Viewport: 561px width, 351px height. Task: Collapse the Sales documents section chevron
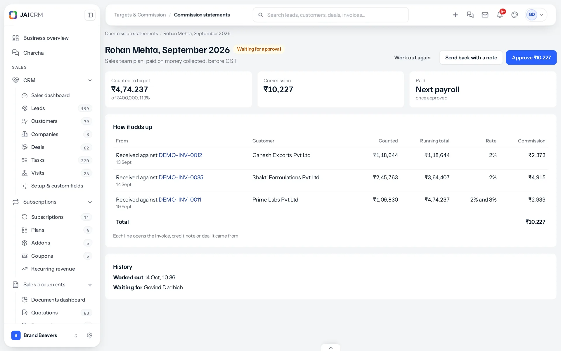(x=90, y=285)
